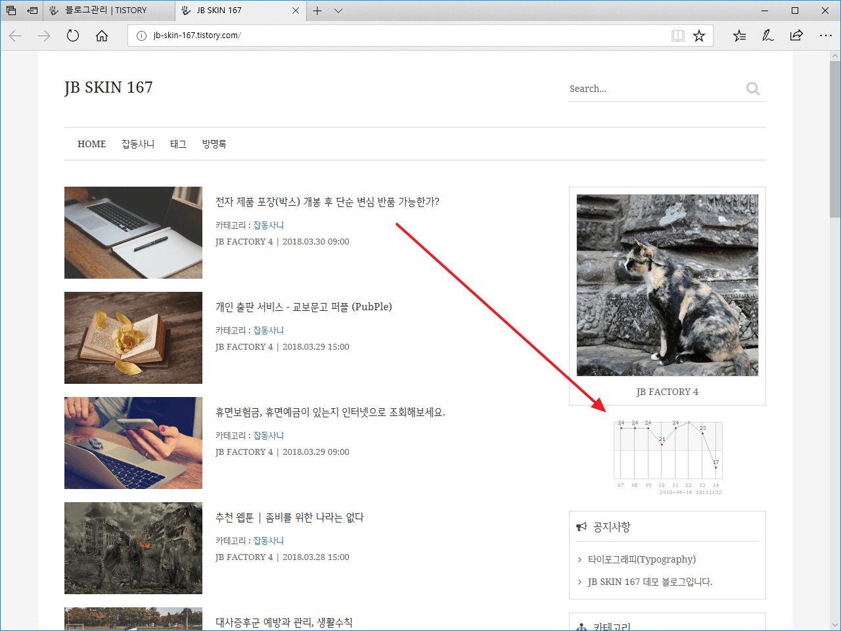Image resolution: width=841 pixels, height=631 pixels.
Task: Open reading view in address bar
Action: [678, 35]
